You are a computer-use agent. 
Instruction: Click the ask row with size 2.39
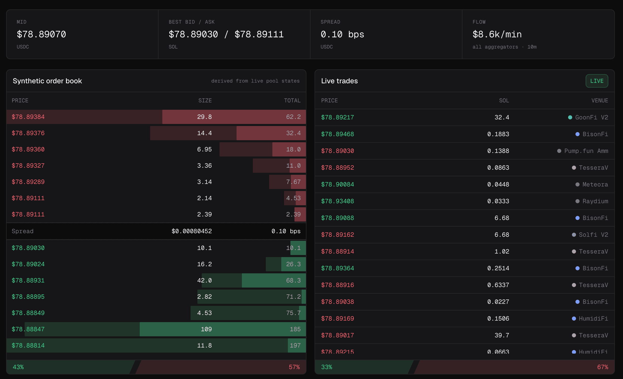pyautogui.click(x=156, y=214)
